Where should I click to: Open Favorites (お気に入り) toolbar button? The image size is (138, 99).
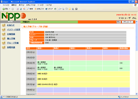pos(39,9)
